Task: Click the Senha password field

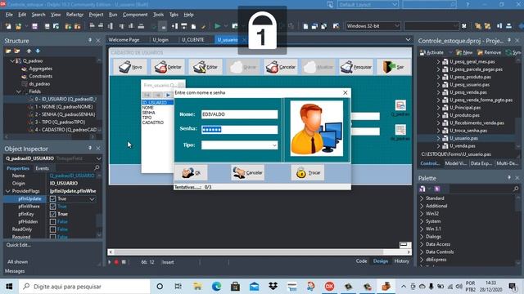Action: pos(239,129)
